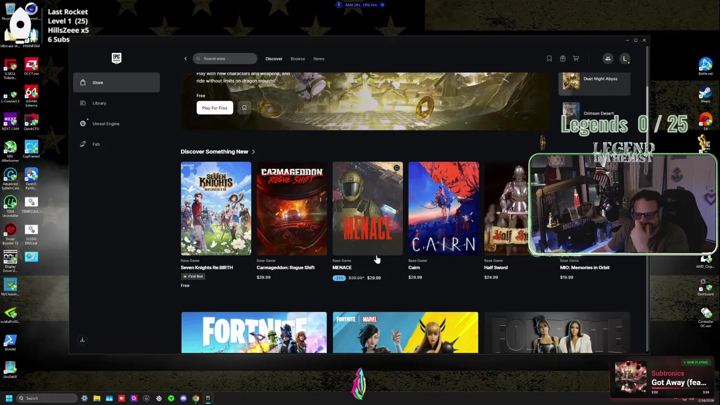Switch to the News tab
Viewport: 720px width, 405px height.
pyautogui.click(x=319, y=58)
